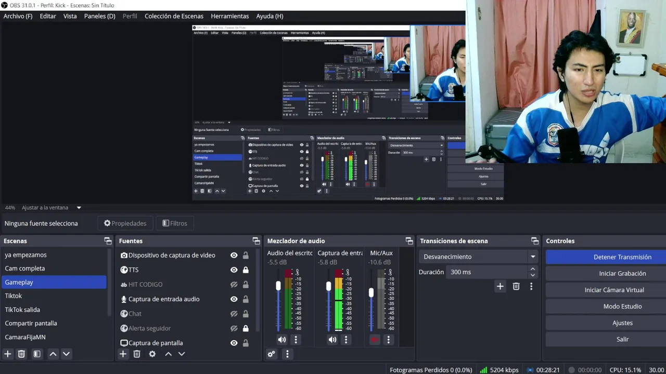Open Editar menu
Viewport: 666px width, 374px height.
[x=48, y=16]
